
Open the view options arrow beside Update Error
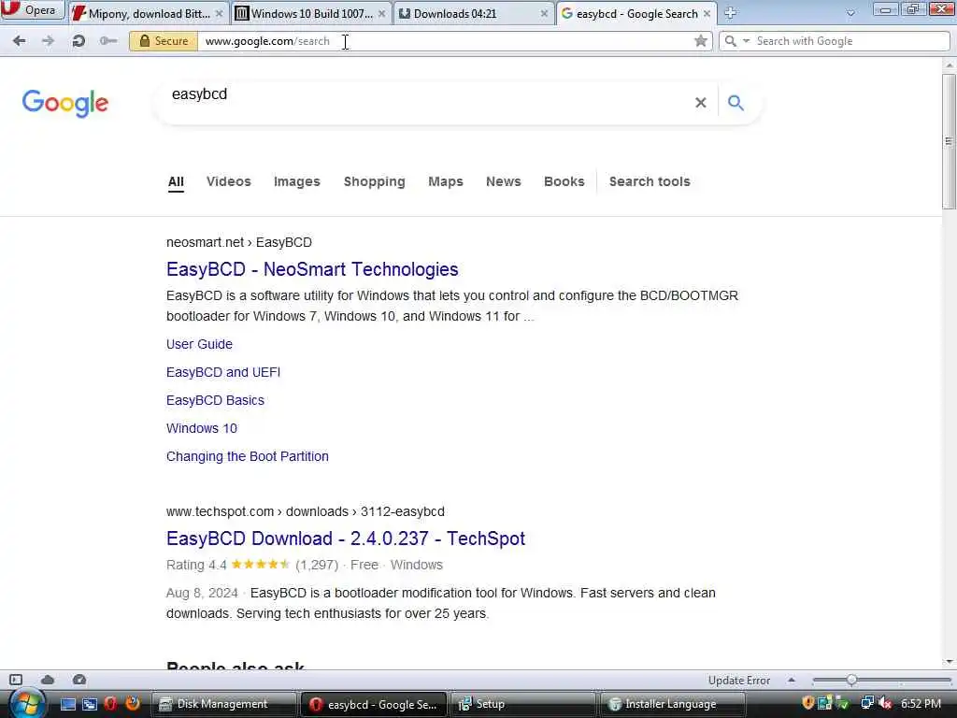click(x=791, y=680)
